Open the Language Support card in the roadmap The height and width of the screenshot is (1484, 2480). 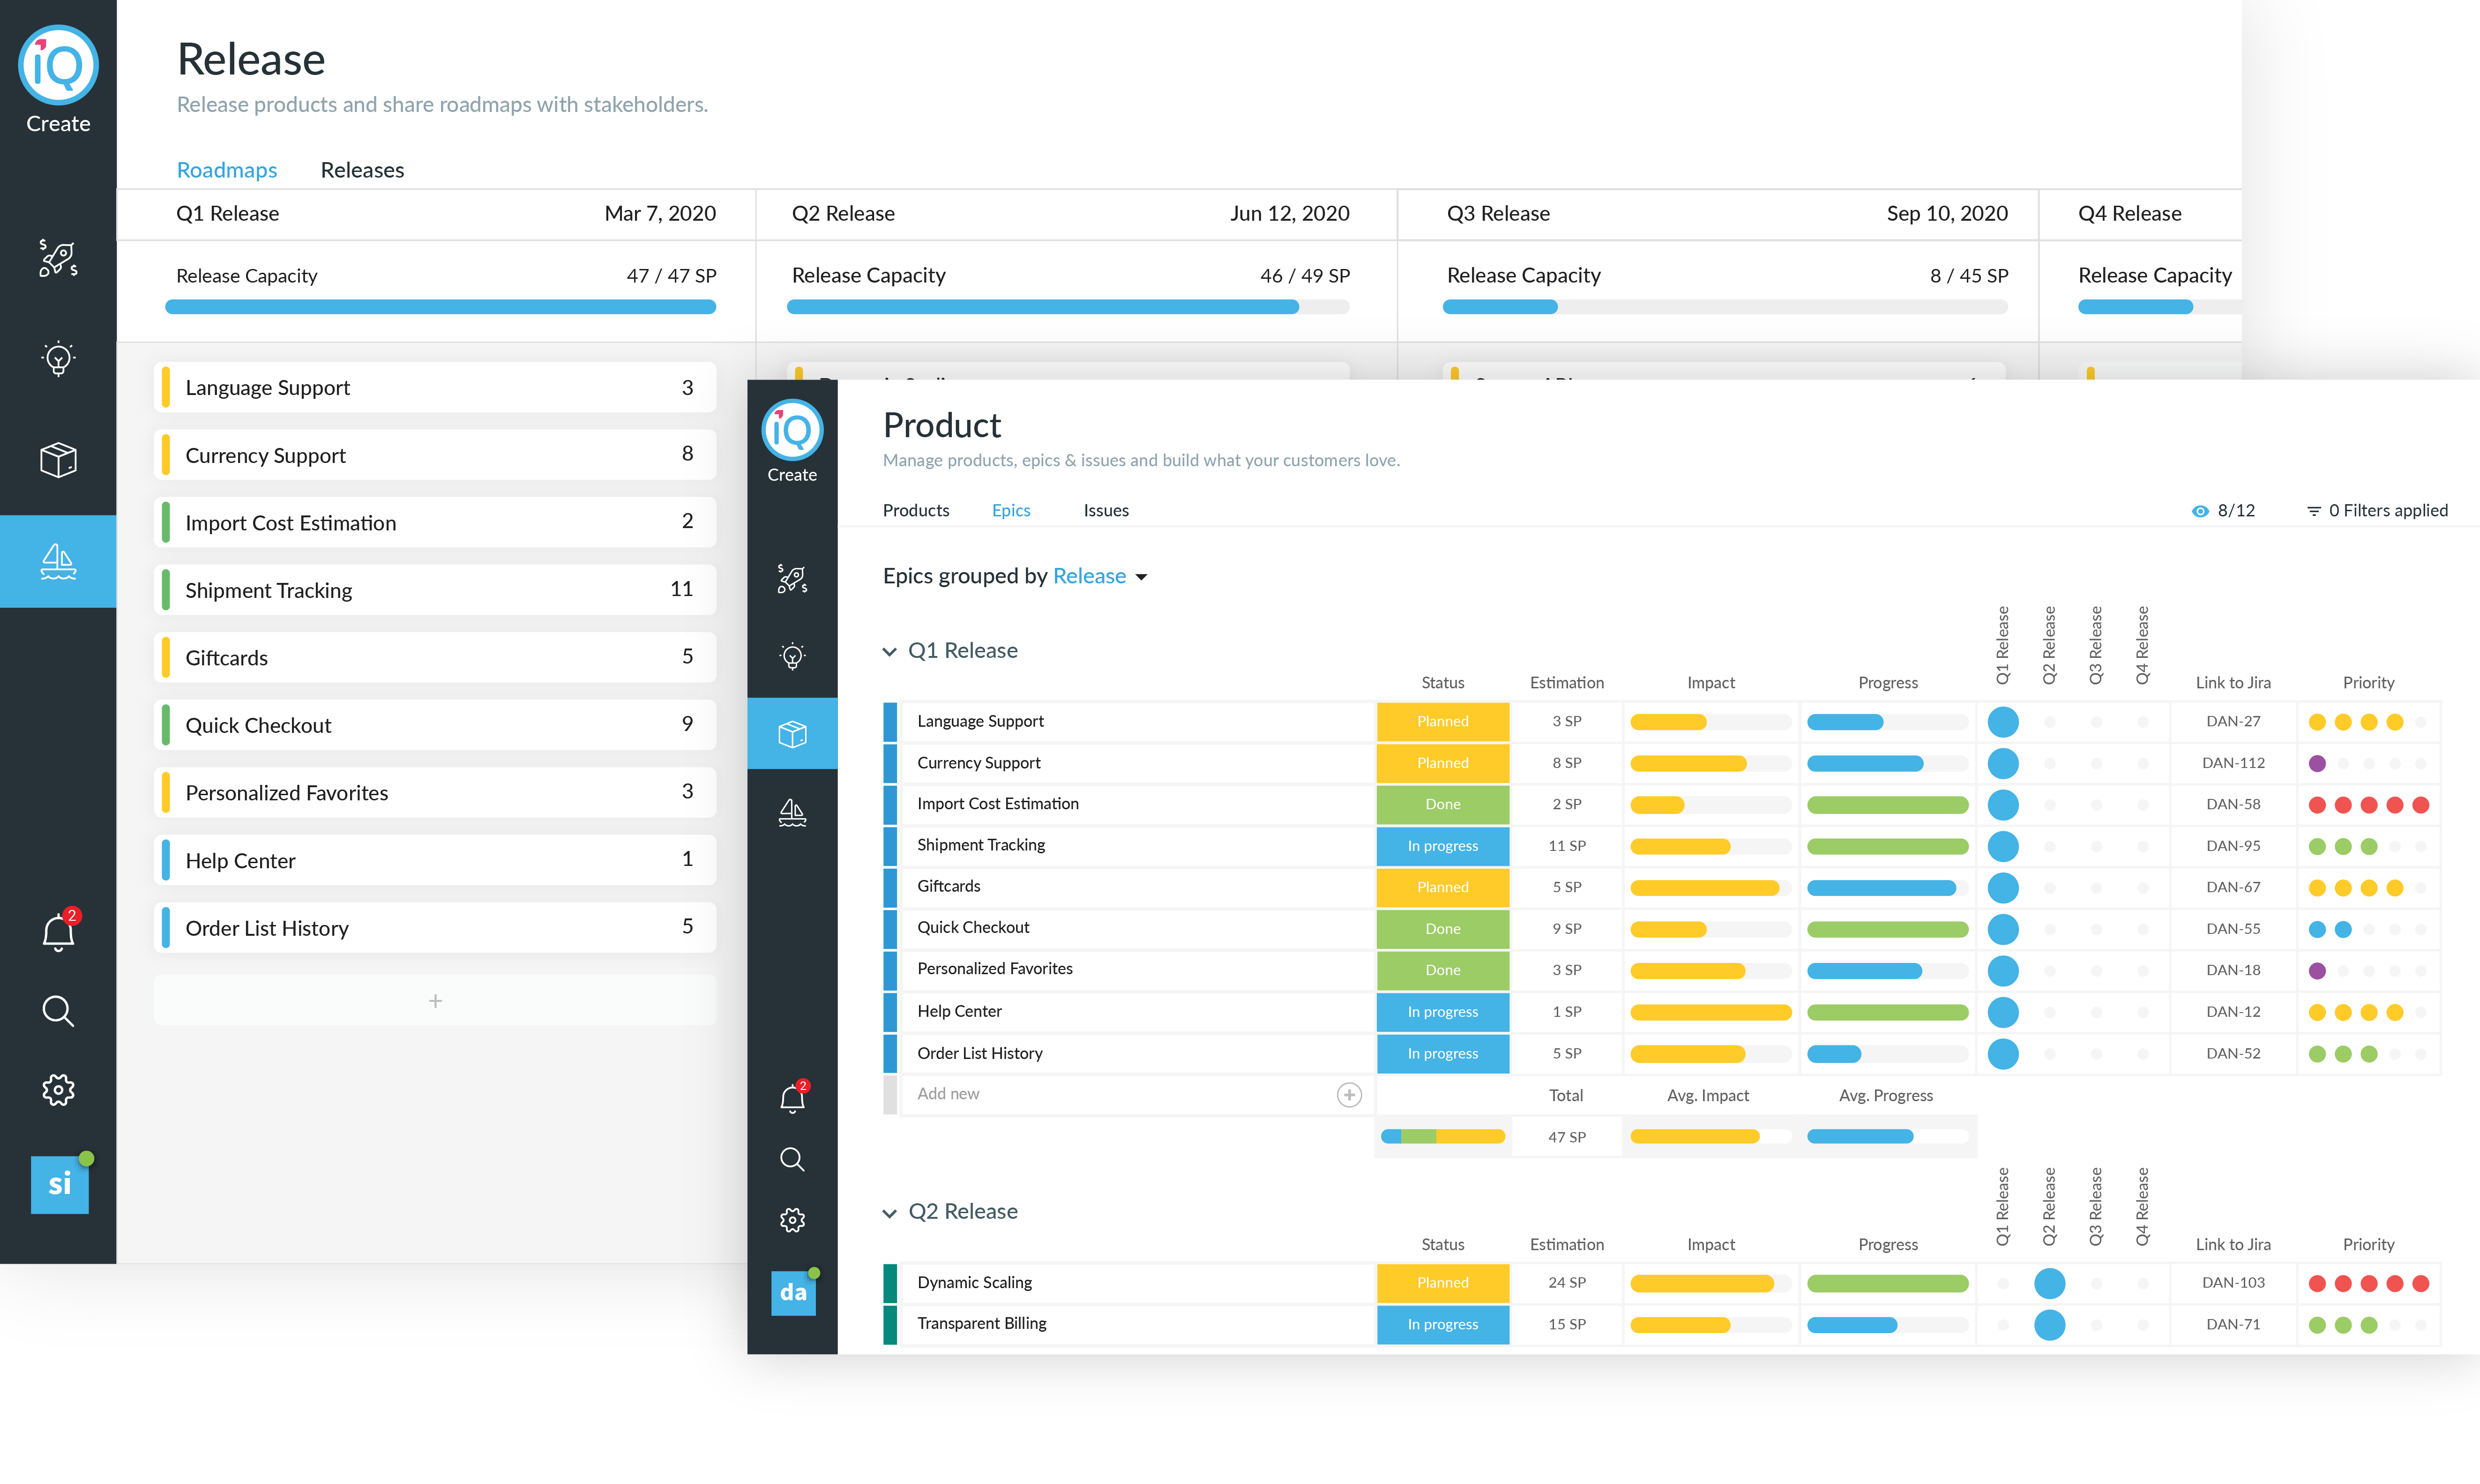tap(435, 387)
